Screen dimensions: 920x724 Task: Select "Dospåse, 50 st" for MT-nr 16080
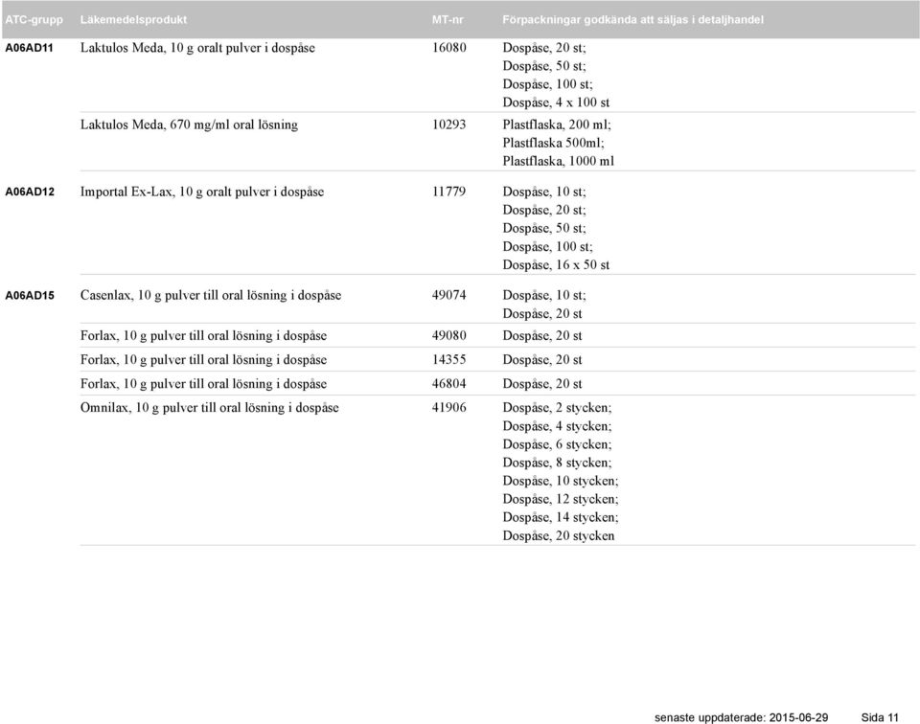(x=544, y=66)
